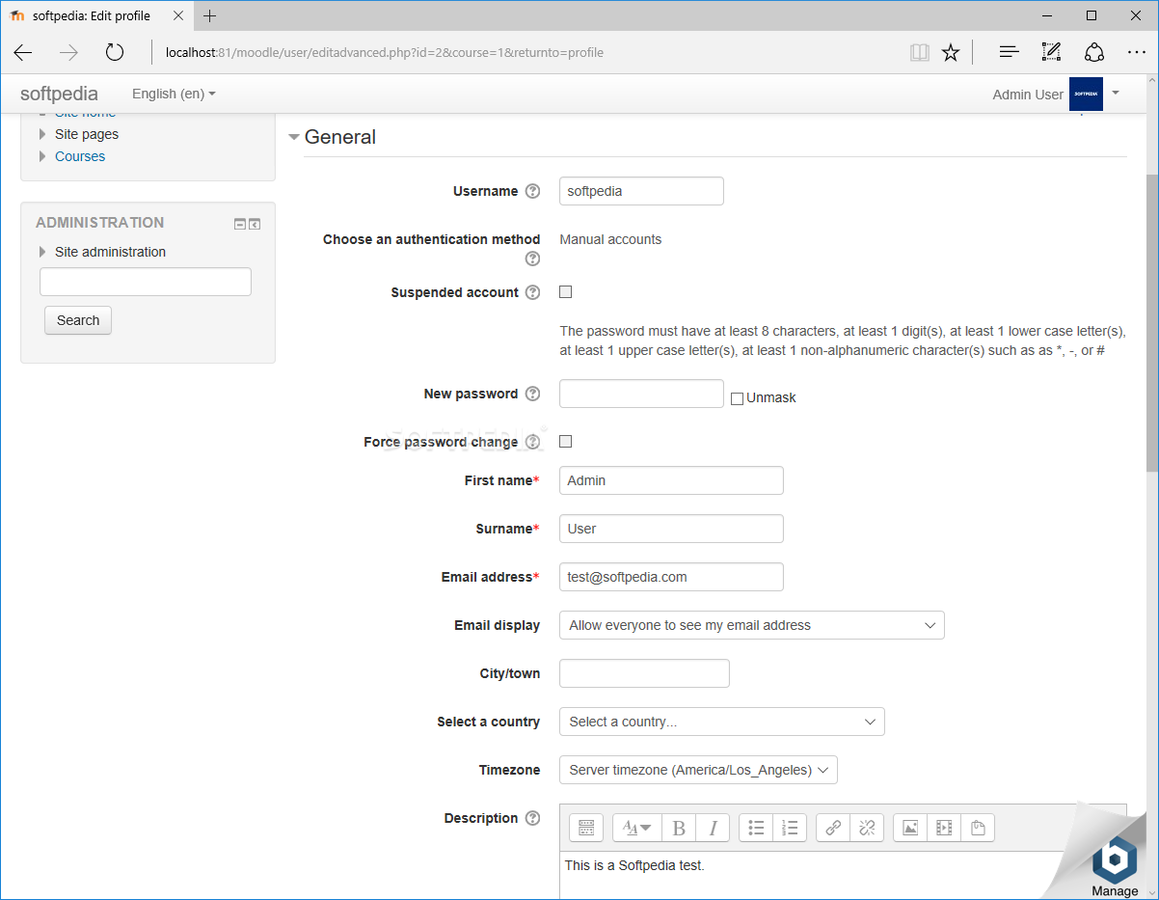The image size is (1159, 900).
Task: Open the paragraph styles menu in editor
Action: point(636,828)
